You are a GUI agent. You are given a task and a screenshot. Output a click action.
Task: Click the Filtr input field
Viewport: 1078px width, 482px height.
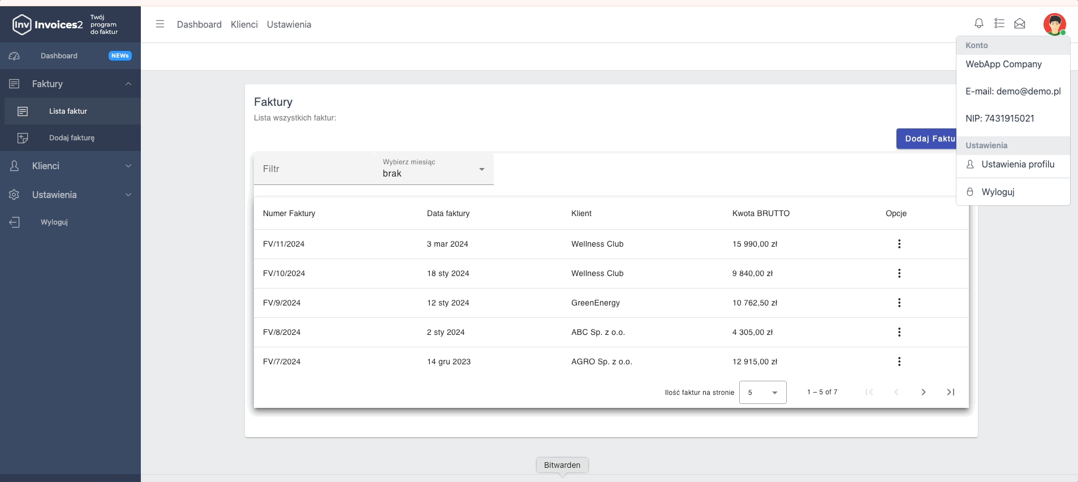pyautogui.click(x=314, y=169)
